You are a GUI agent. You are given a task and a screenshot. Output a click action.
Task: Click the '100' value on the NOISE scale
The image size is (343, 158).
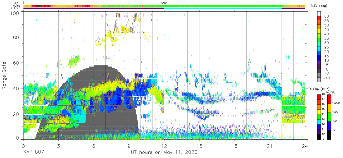[334, 121]
